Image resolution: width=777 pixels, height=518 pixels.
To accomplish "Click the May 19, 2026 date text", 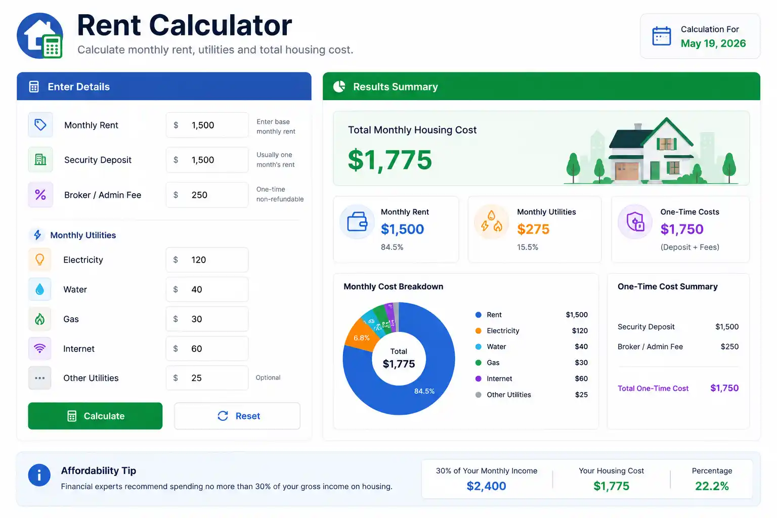I will [713, 44].
